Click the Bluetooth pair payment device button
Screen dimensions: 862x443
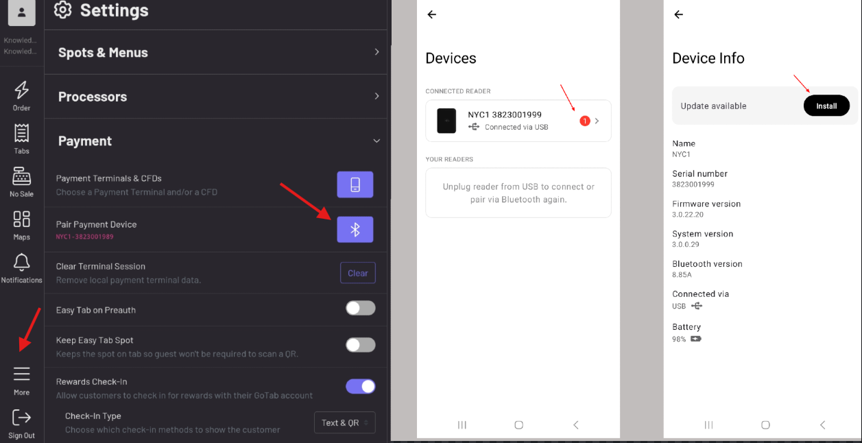click(355, 230)
